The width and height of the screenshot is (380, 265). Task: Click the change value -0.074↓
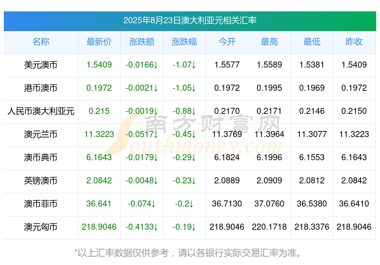142,204
